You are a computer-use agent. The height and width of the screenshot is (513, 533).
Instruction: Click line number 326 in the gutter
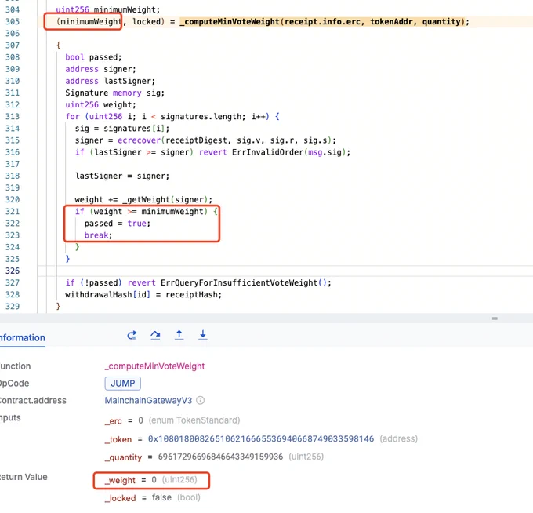point(13,271)
